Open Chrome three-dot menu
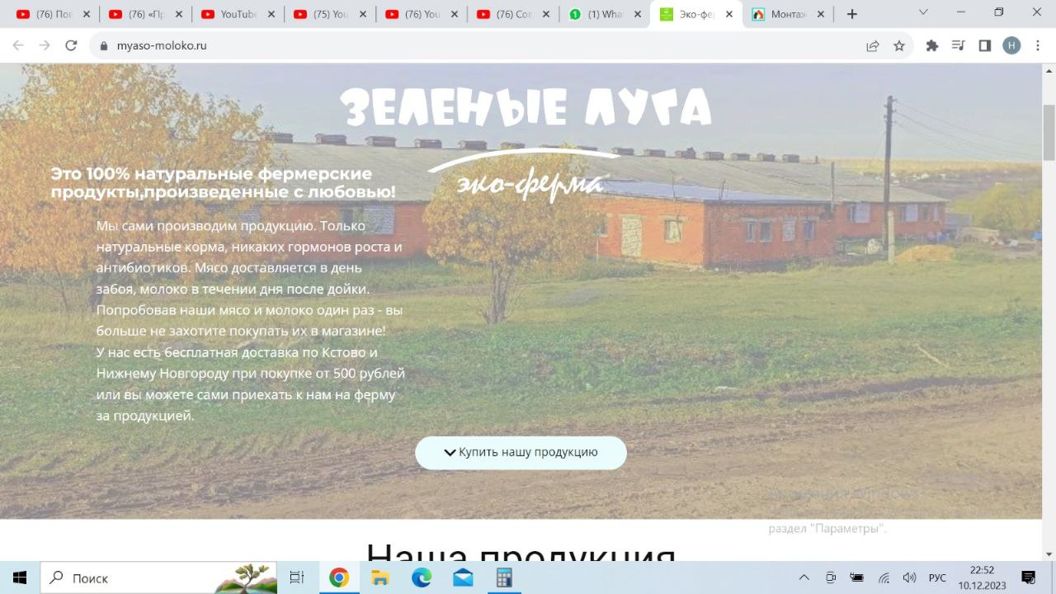The height and width of the screenshot is (594, 1056). 1038,46
